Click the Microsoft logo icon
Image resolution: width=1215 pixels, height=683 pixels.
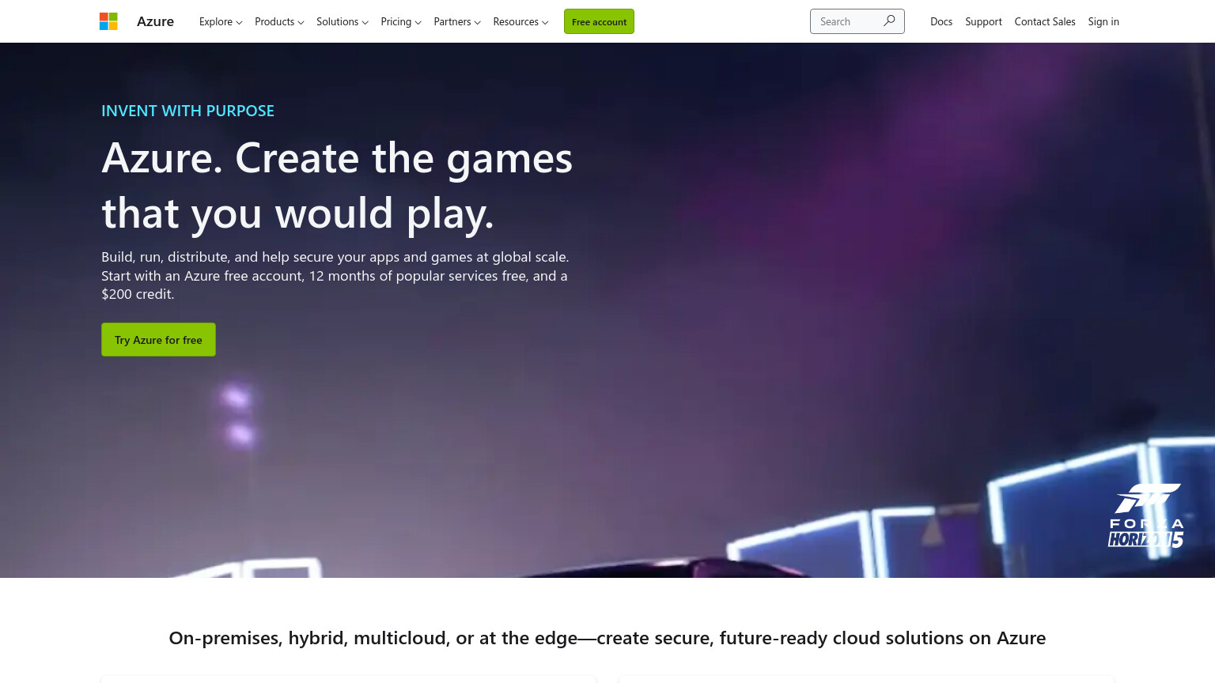coord(108,21)
